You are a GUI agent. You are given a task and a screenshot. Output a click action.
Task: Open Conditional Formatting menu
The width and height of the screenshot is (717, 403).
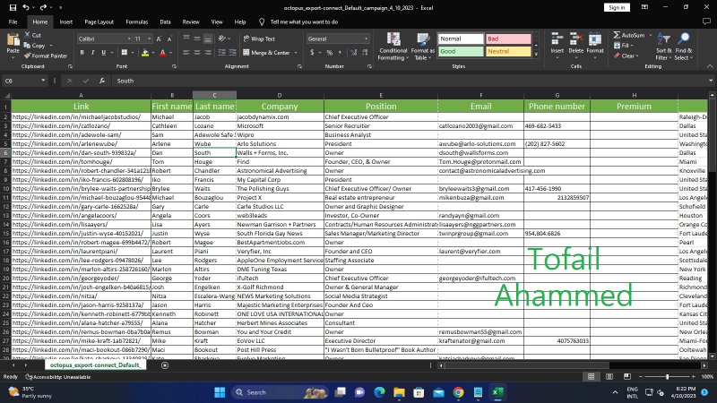[393, 47]
